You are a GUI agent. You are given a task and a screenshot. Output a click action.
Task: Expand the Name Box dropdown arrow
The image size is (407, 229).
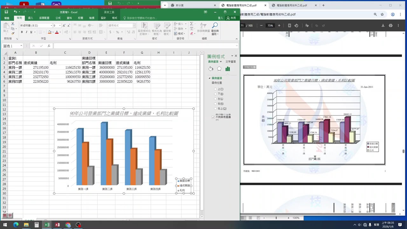click(x=21, y=46)
